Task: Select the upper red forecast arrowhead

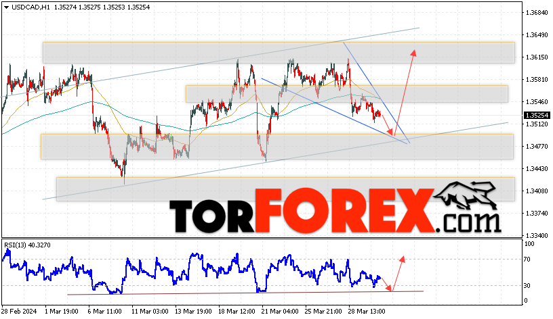Action: tap(413, 53)
